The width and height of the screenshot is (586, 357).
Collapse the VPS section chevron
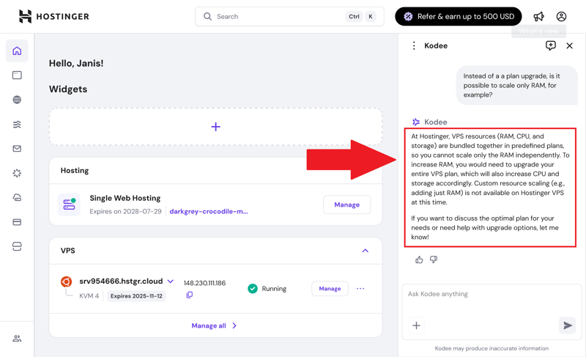[x=365, y=251]
